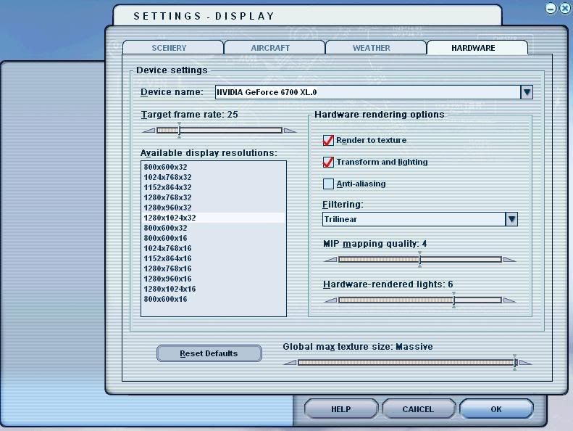573x431 pixels.
Task: Uncheck Transform and lighting
Action: [x=328, y=162]
